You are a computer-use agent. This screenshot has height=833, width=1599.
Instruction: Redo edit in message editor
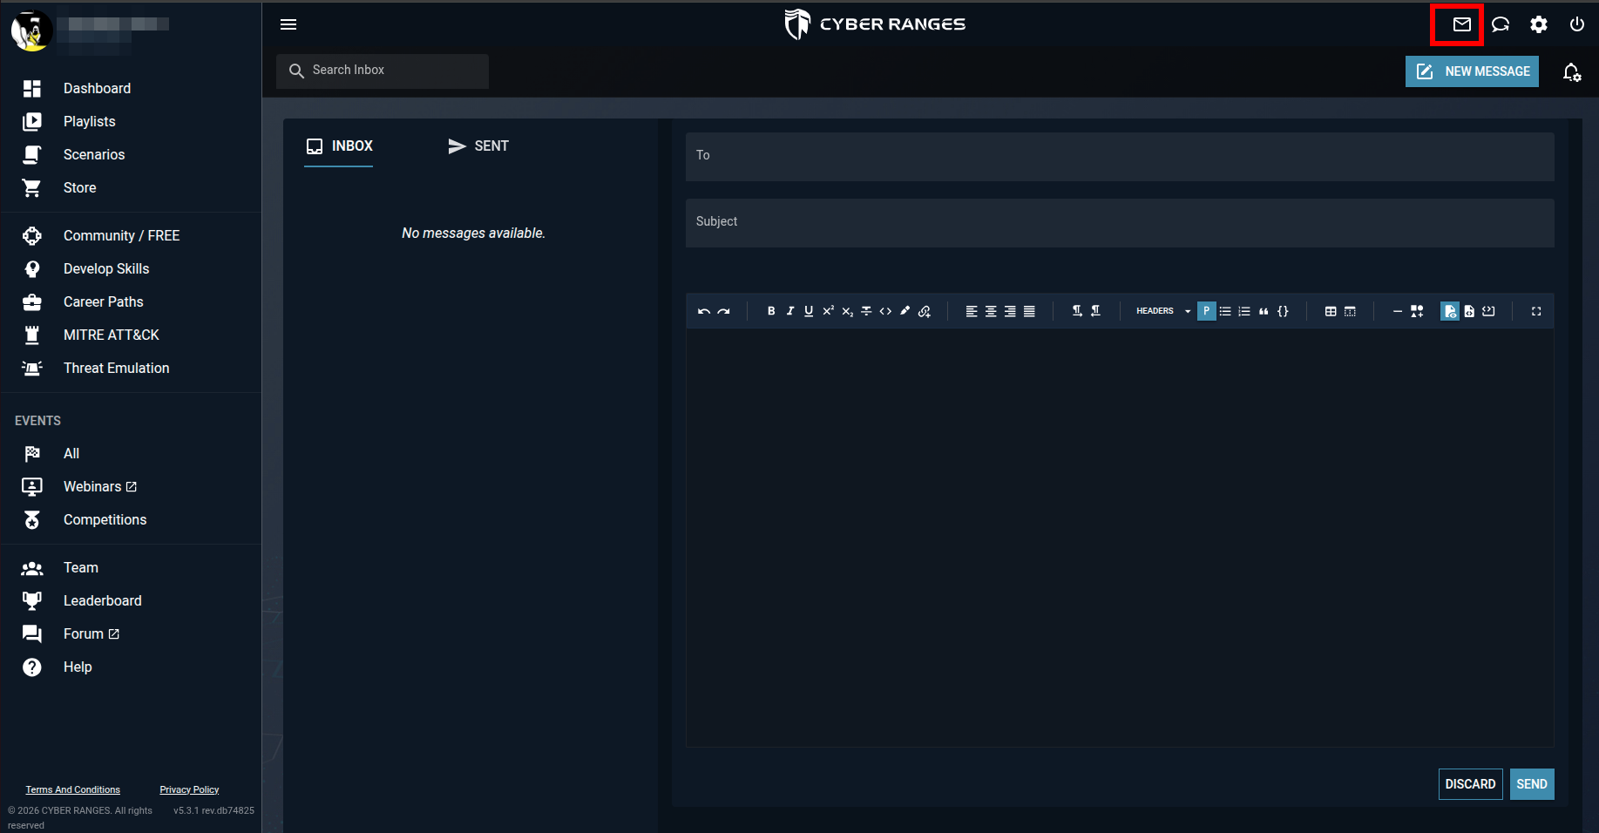point(723,311)
